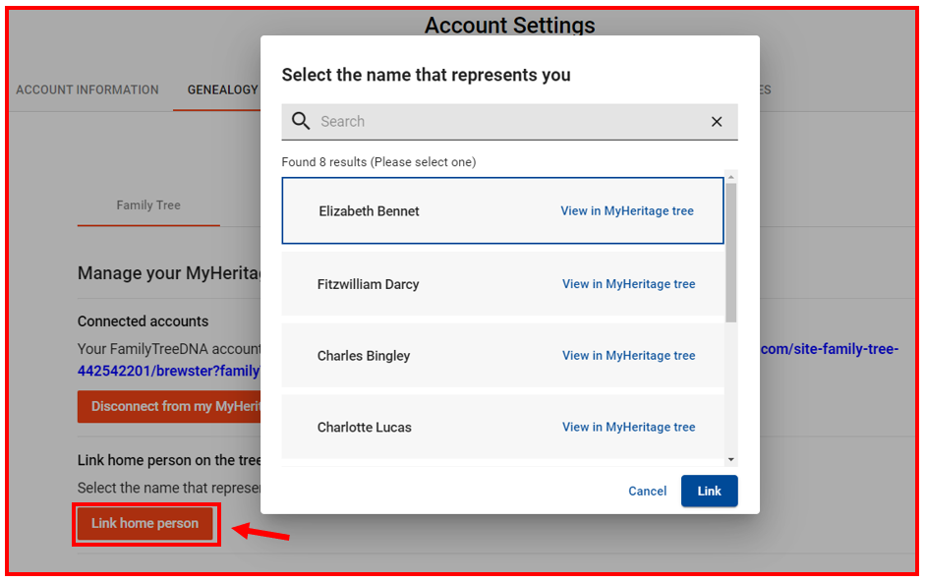The height and width of the screenshot is (582, 926).
Task: View Charlotte Lucas in MyHeritage tree
Action: [x=629, y=428]
